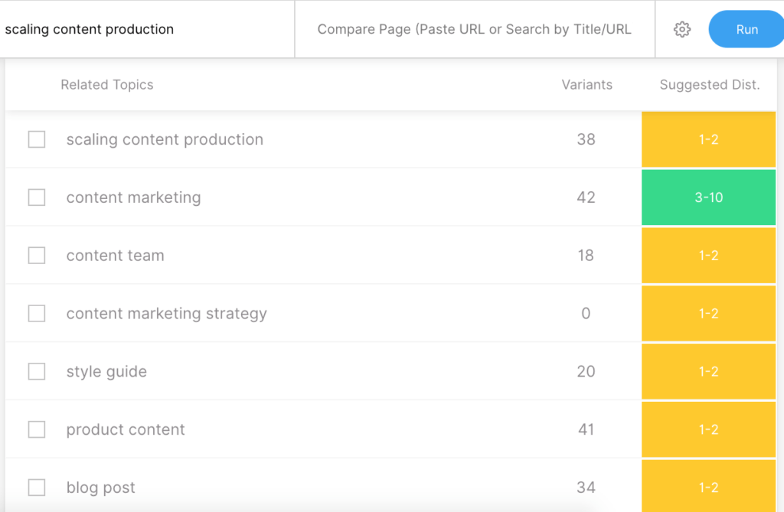Screen dimensions: 784x512
Task: Enable the content marketing strategy checkbox
Action: (x=37, y=314)
